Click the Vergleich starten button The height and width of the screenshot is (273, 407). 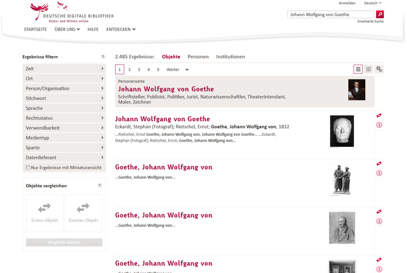pos(64,242)
